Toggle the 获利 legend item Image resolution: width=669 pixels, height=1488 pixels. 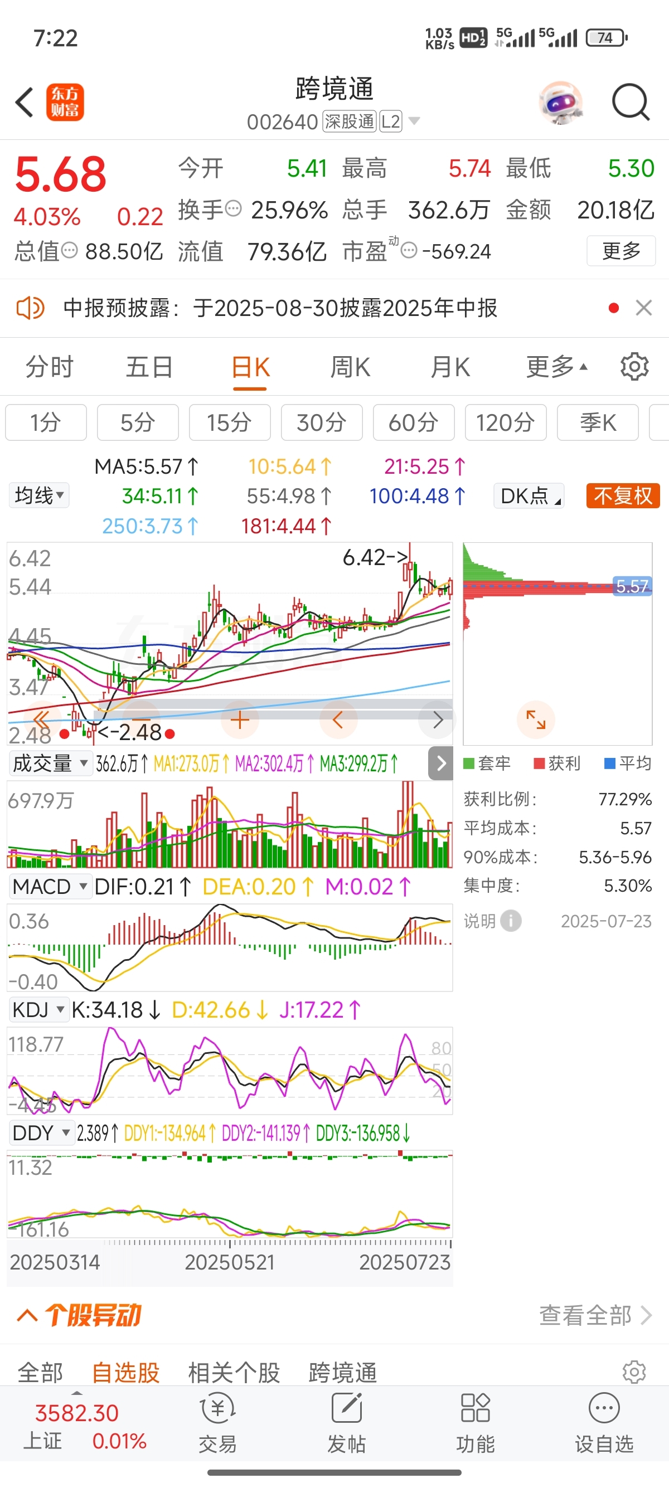[x=557, y=763]
